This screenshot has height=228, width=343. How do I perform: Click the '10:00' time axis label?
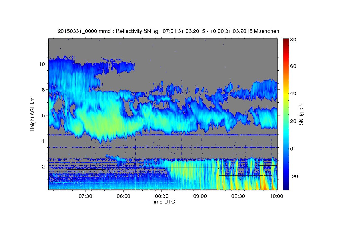click(x=276, y=196)
